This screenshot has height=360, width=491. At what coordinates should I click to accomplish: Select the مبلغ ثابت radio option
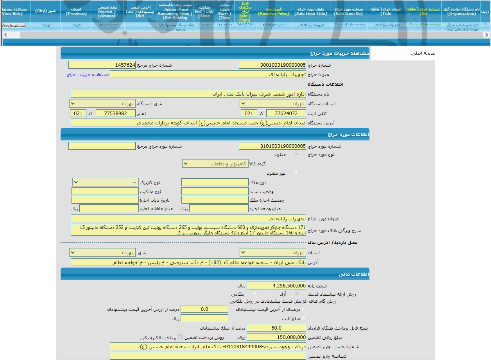pos(304,318)
